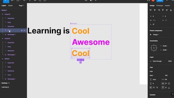Screen dimensions: 174x98
Task: Click the line height Auto field
Action: point(155,79)
